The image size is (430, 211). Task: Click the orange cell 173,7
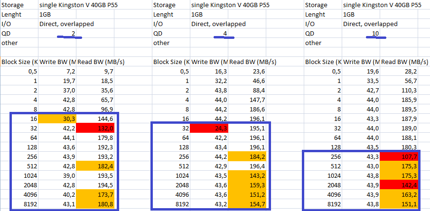point(95,194)
